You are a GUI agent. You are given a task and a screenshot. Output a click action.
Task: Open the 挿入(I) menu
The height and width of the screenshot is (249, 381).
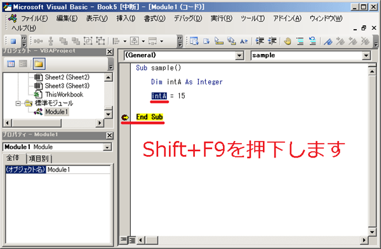tap(126, 18)
